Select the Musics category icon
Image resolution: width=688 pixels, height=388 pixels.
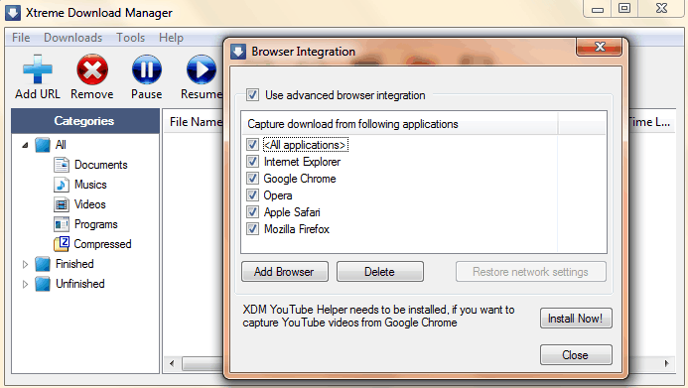[62, 185]
